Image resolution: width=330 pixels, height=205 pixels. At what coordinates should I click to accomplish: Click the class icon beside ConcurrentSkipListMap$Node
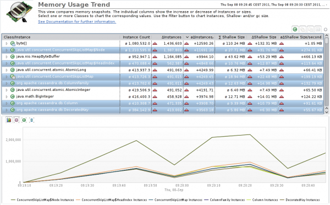(13, 50)
